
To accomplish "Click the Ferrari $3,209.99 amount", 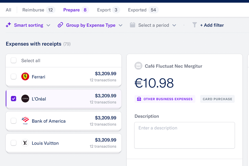I will 106,74.
